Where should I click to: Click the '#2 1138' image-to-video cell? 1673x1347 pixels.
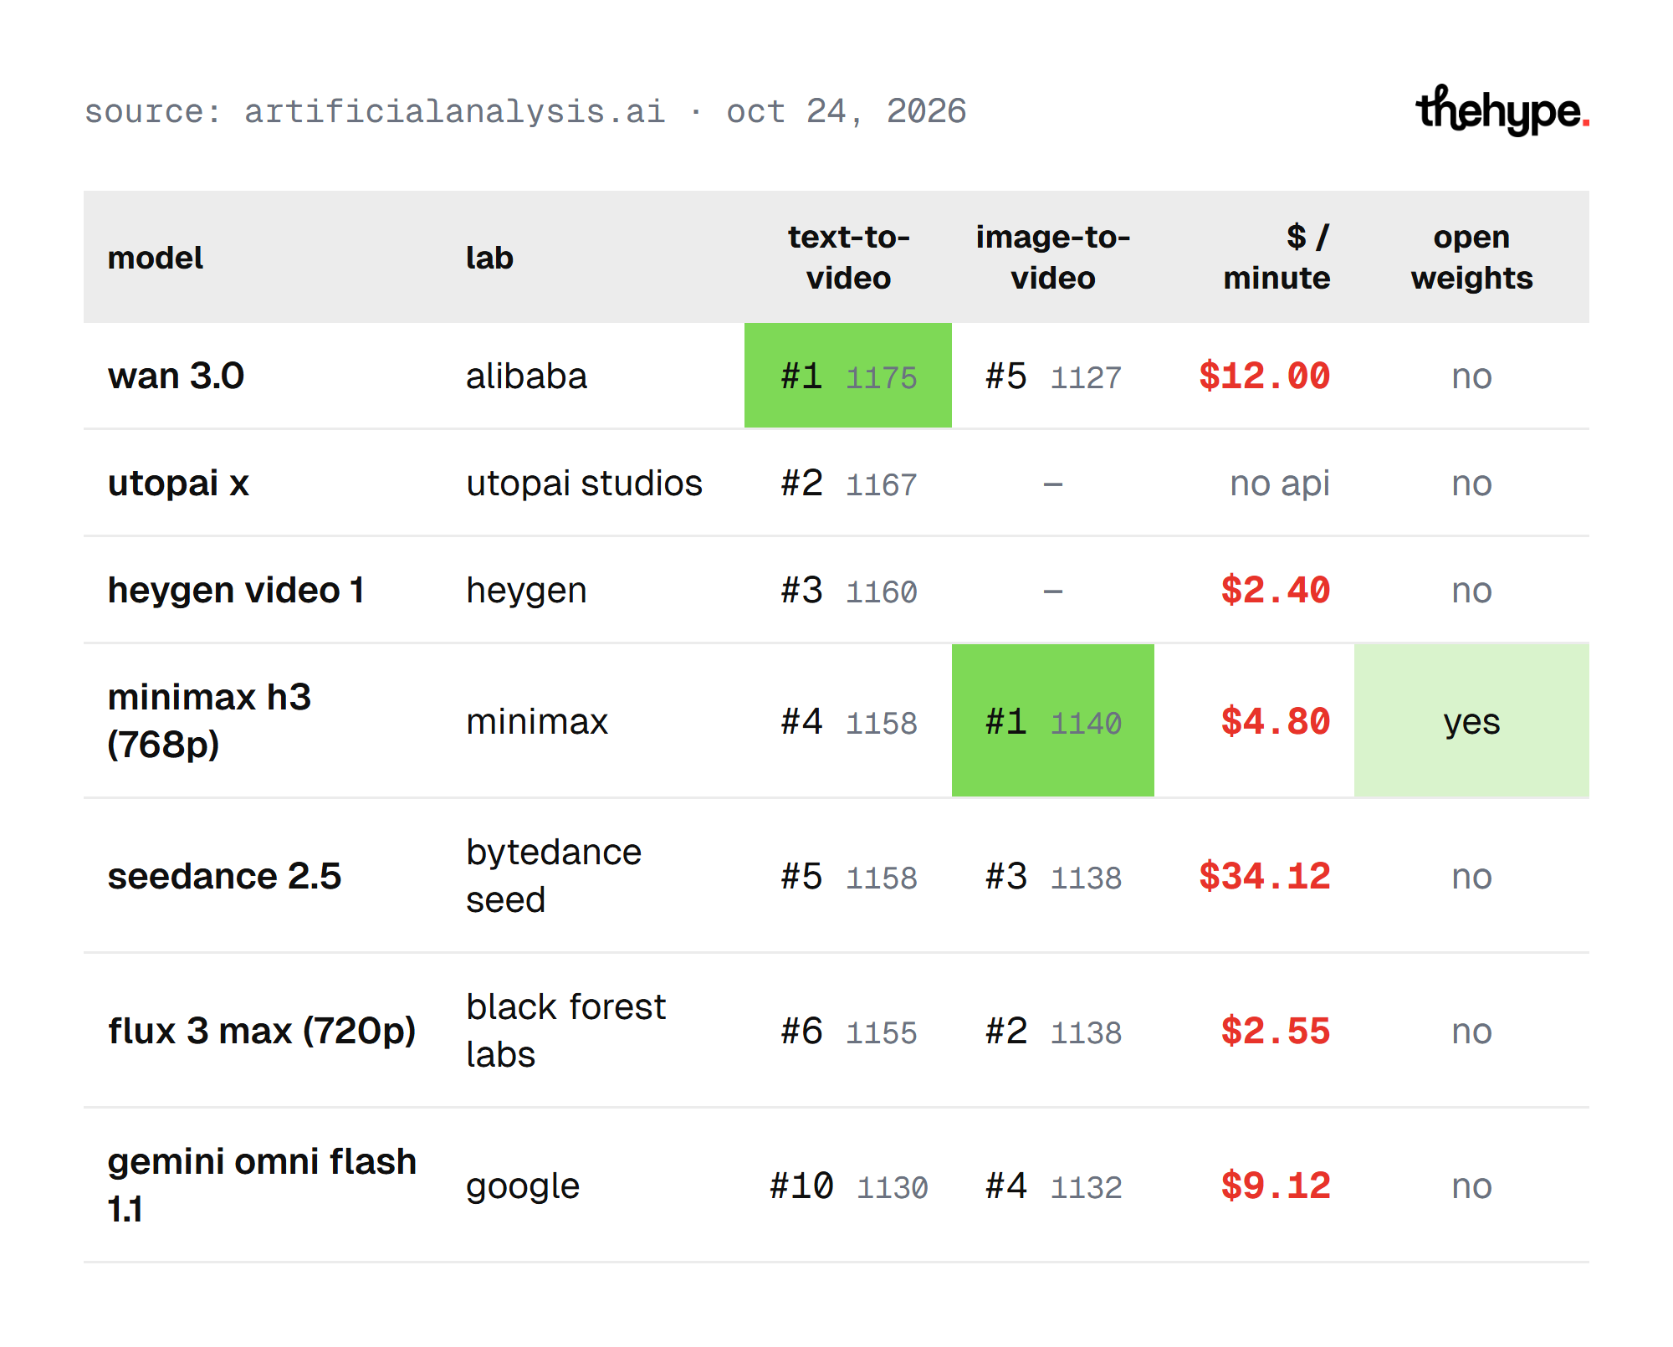tap(1053, 1032)
